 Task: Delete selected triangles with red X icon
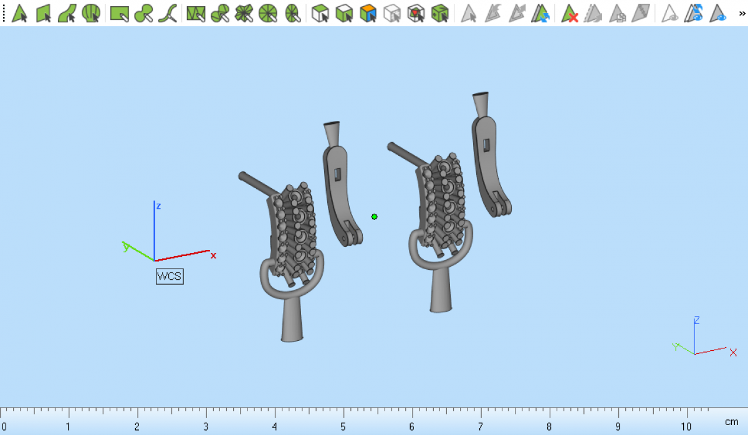570,13
